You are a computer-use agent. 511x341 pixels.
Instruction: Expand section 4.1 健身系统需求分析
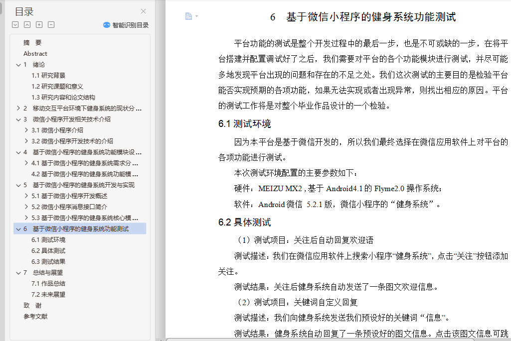[x=26, y=163]
